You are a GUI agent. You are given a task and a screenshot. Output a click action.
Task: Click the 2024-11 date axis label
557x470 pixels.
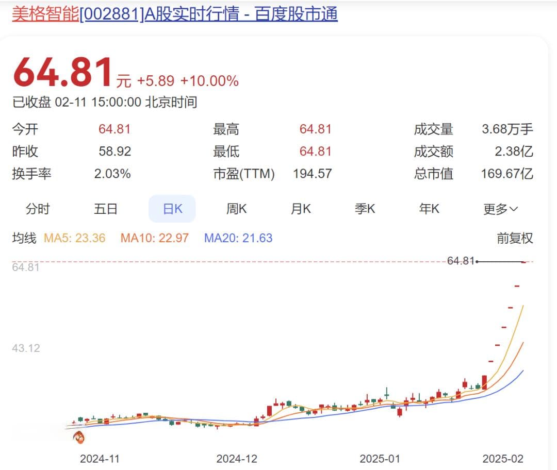(100, 459)
